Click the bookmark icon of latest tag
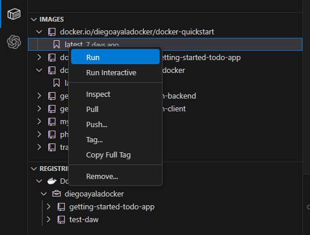Screen dimensions: 310x235 tap(57, 44)
